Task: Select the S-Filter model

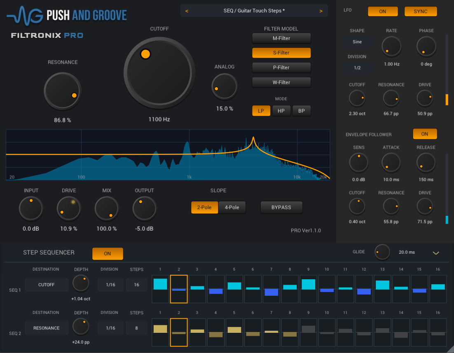Action: point(281,53)
